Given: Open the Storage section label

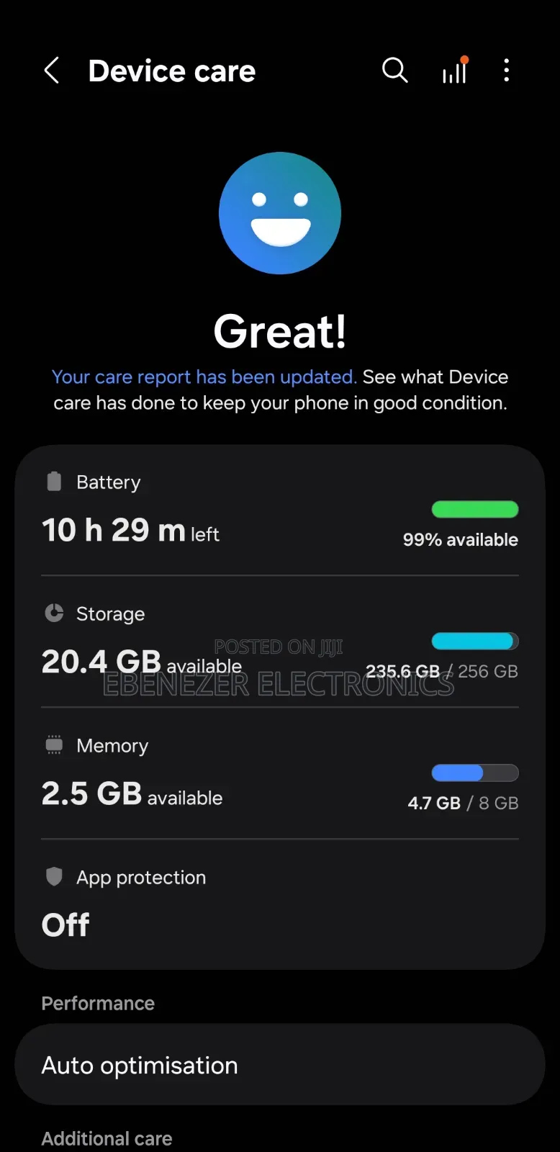Looking at the screenshot, I should (x=111, y=614).
